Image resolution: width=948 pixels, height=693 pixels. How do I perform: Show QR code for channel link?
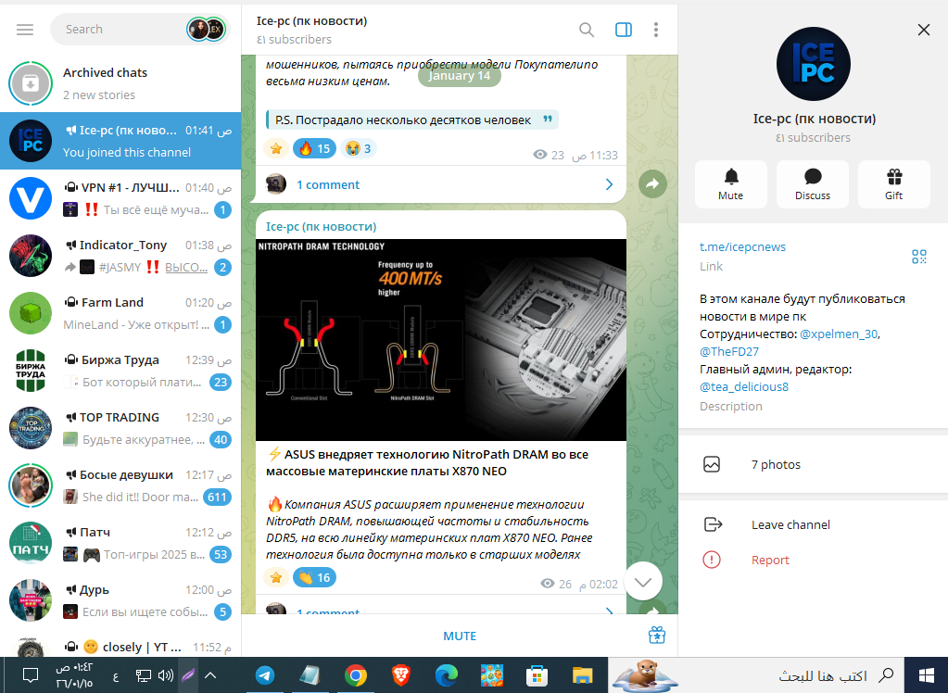click(919, 257)
